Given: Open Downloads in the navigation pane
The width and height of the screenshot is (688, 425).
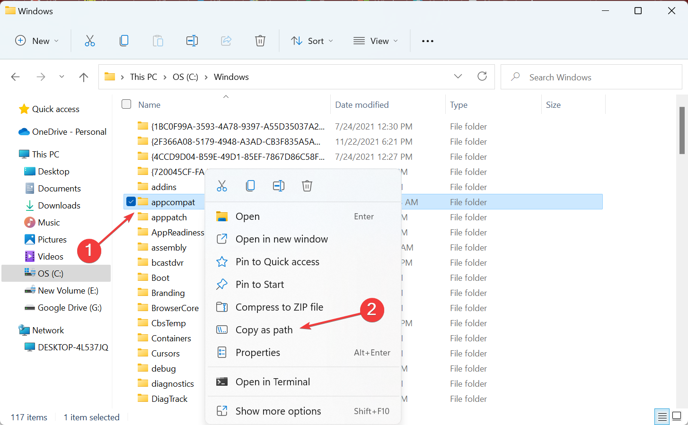Looking at the screenshot, I should click(x=53, y=206).
